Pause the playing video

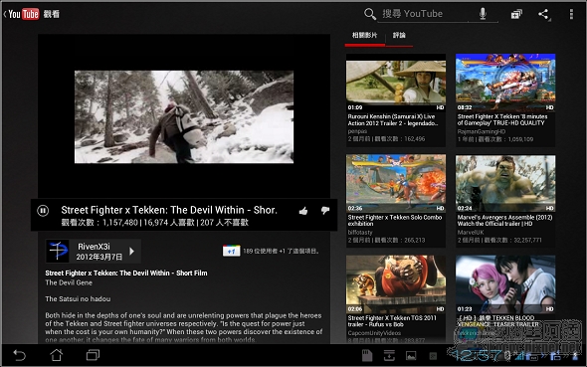[43, 211]
